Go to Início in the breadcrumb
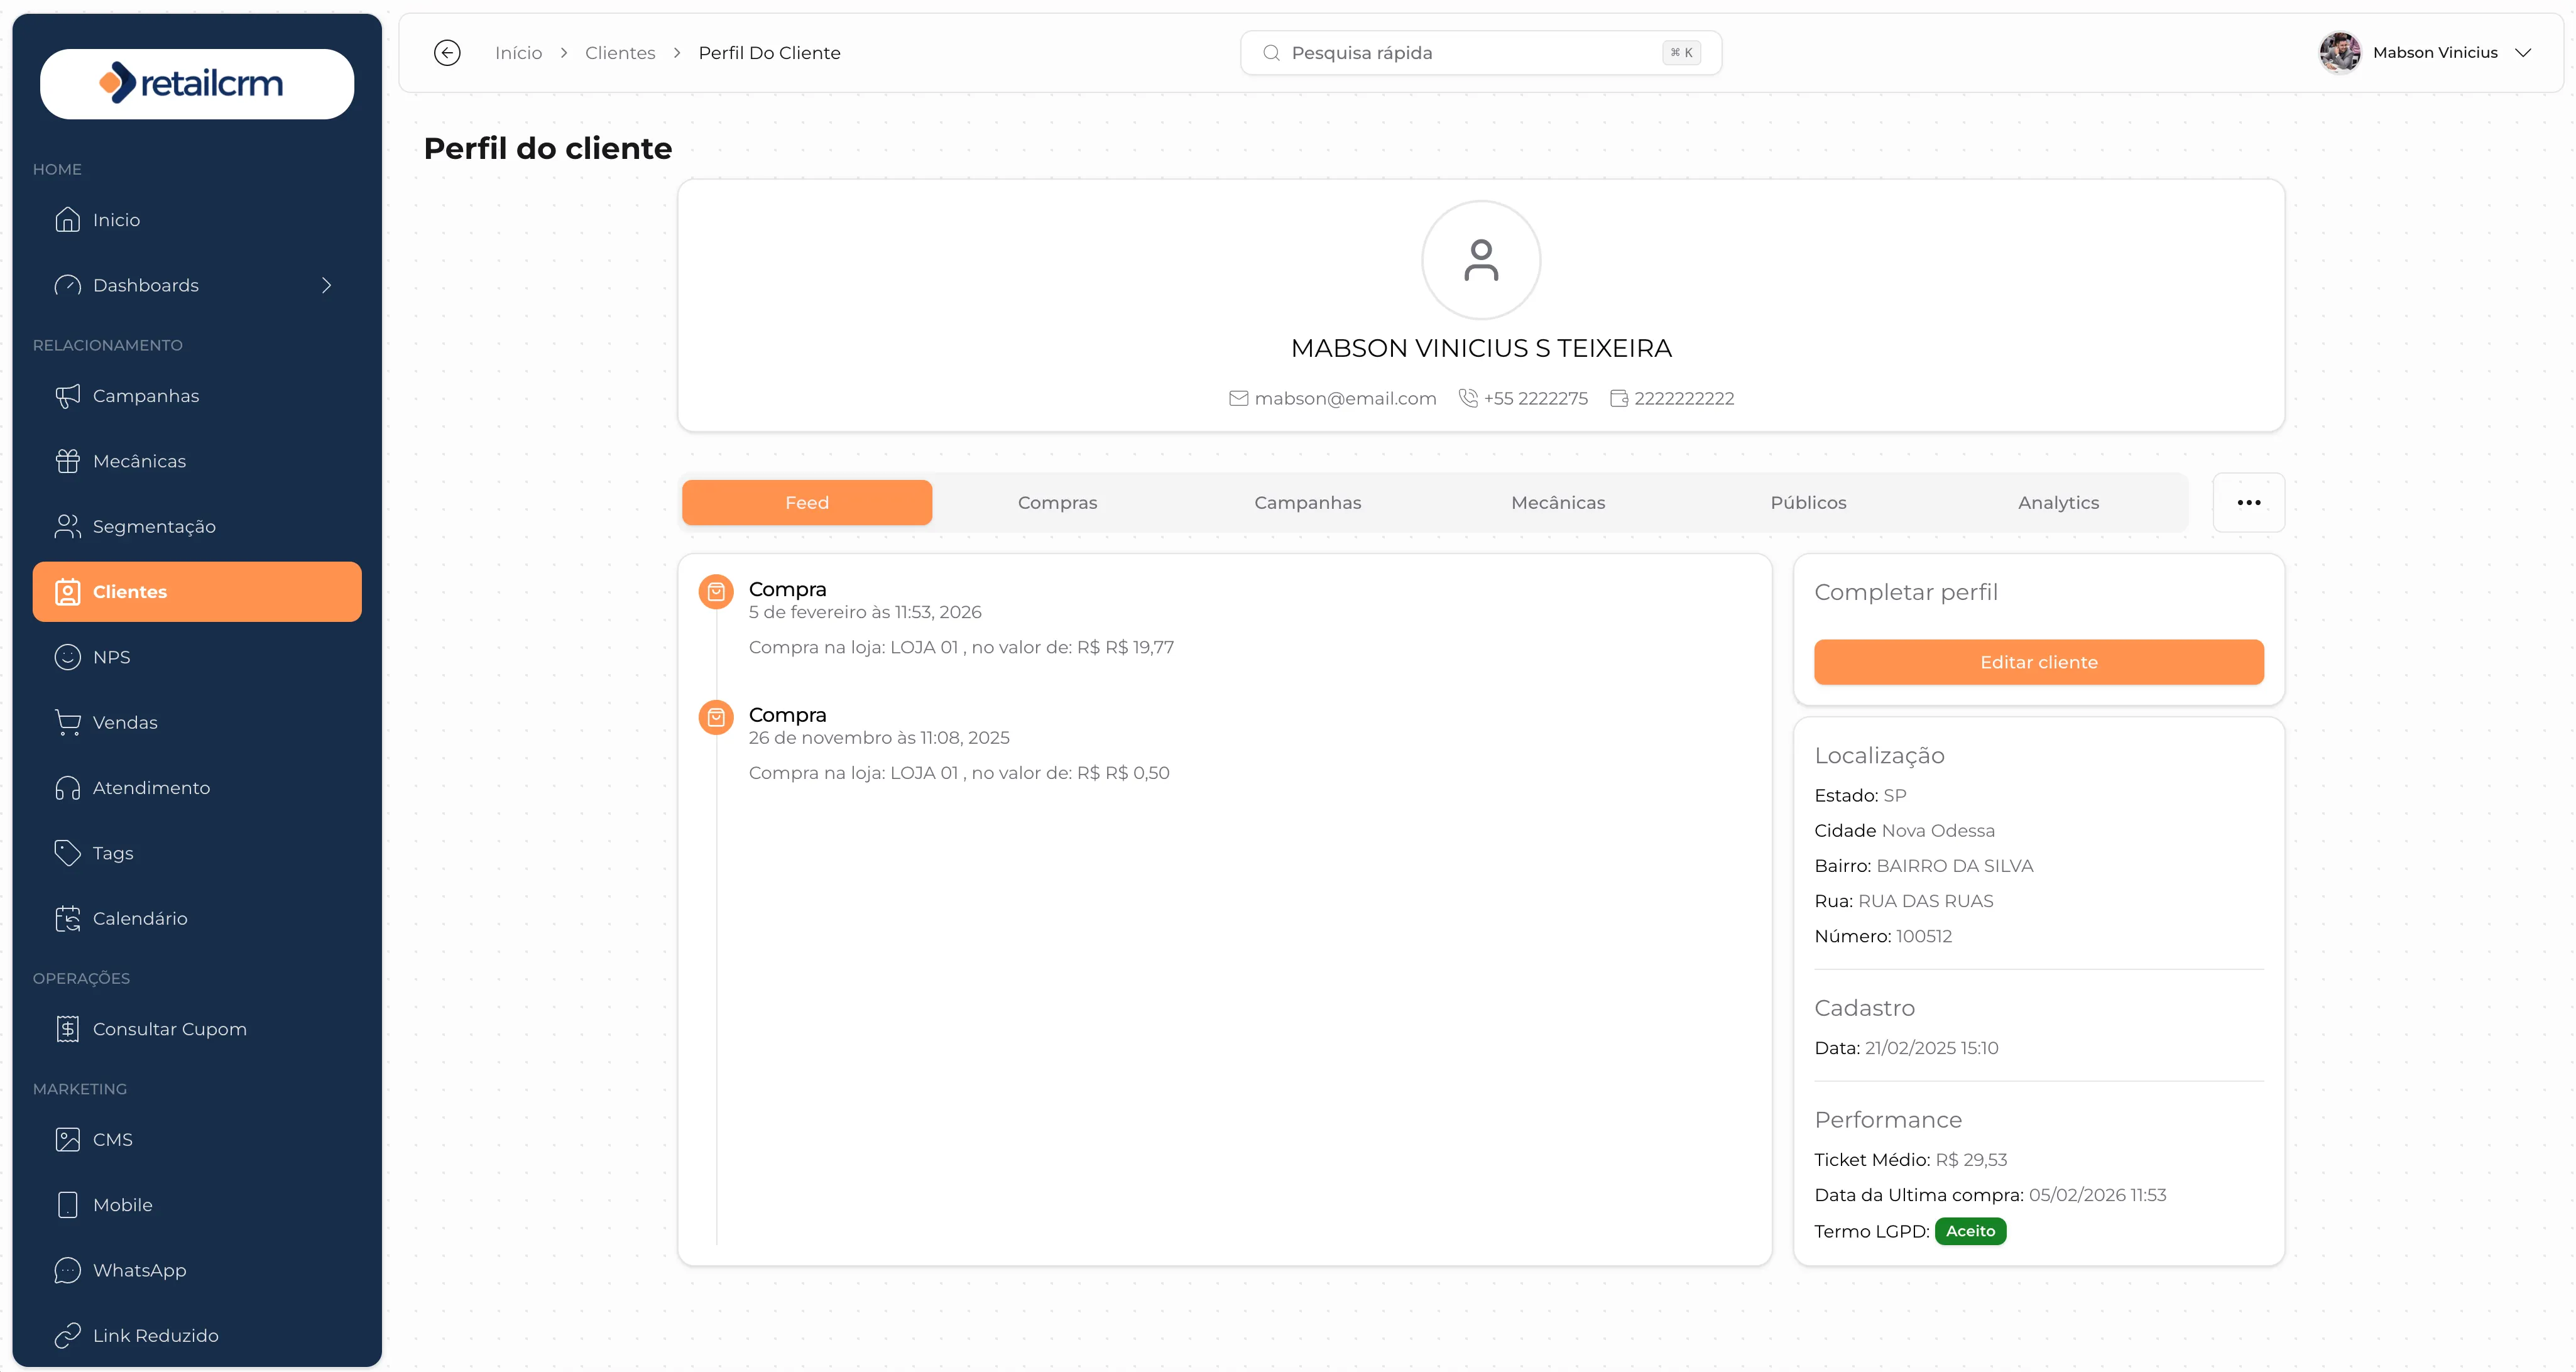2576x1372 pixels. pos(518,53)
